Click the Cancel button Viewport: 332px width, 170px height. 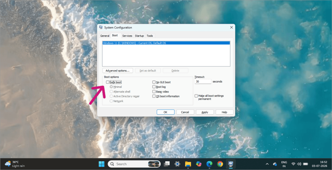pos(185,112)
